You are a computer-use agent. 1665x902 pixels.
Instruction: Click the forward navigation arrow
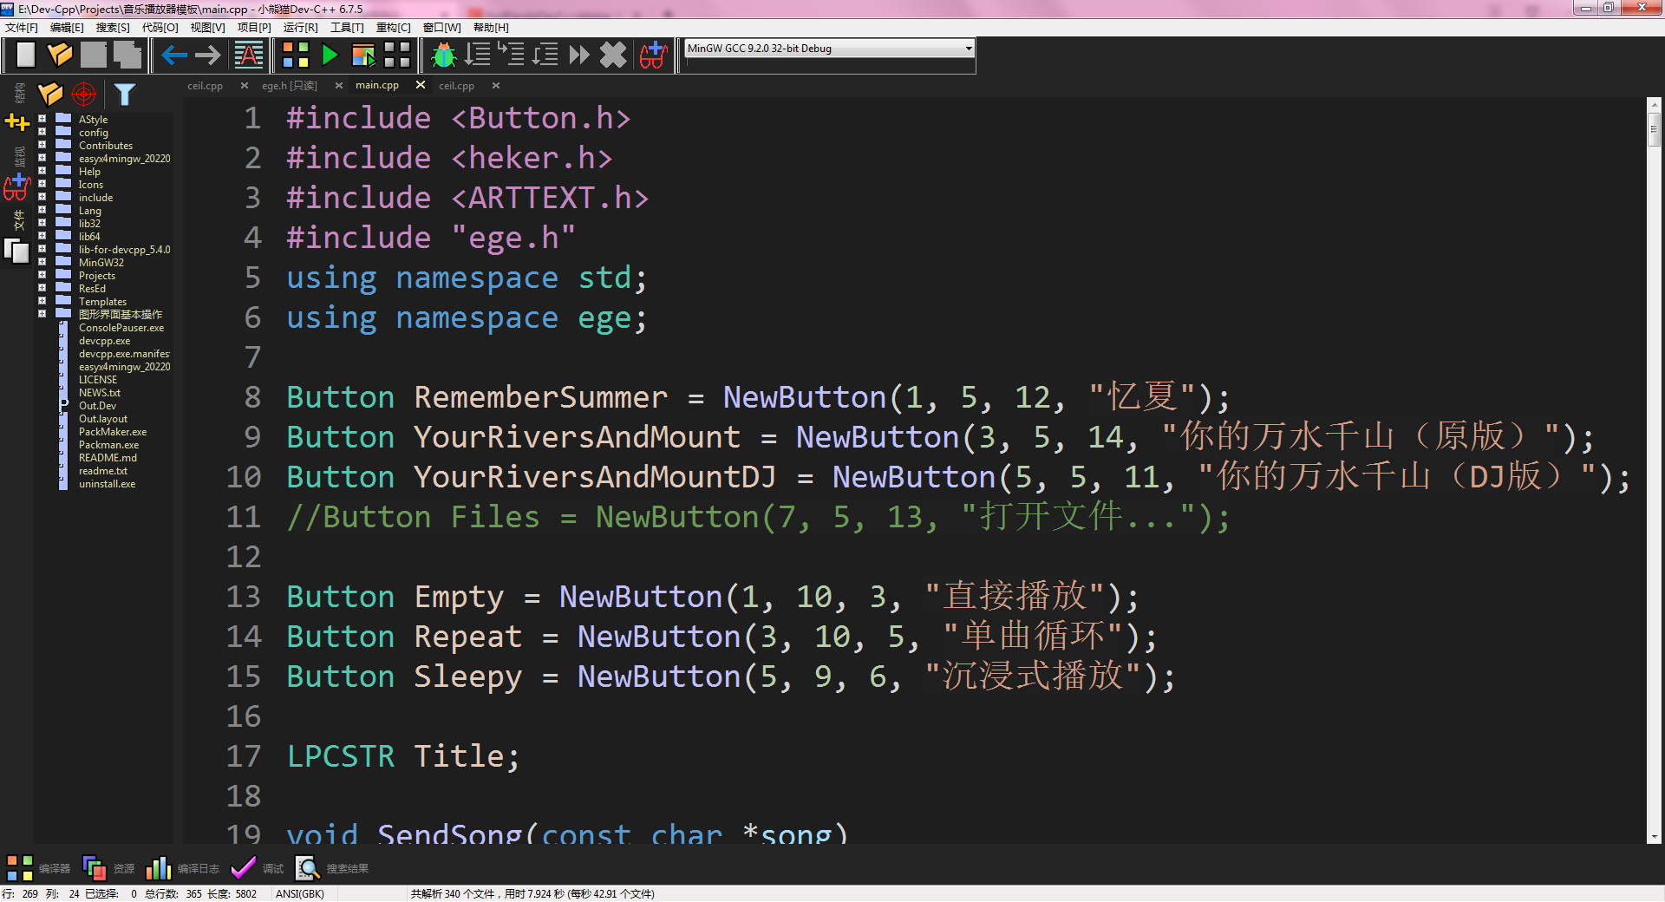coord(206,55)
